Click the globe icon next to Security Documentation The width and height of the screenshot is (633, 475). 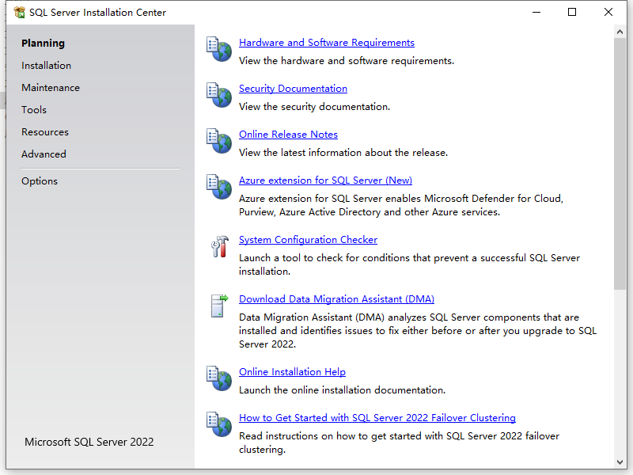coord(219,95)
